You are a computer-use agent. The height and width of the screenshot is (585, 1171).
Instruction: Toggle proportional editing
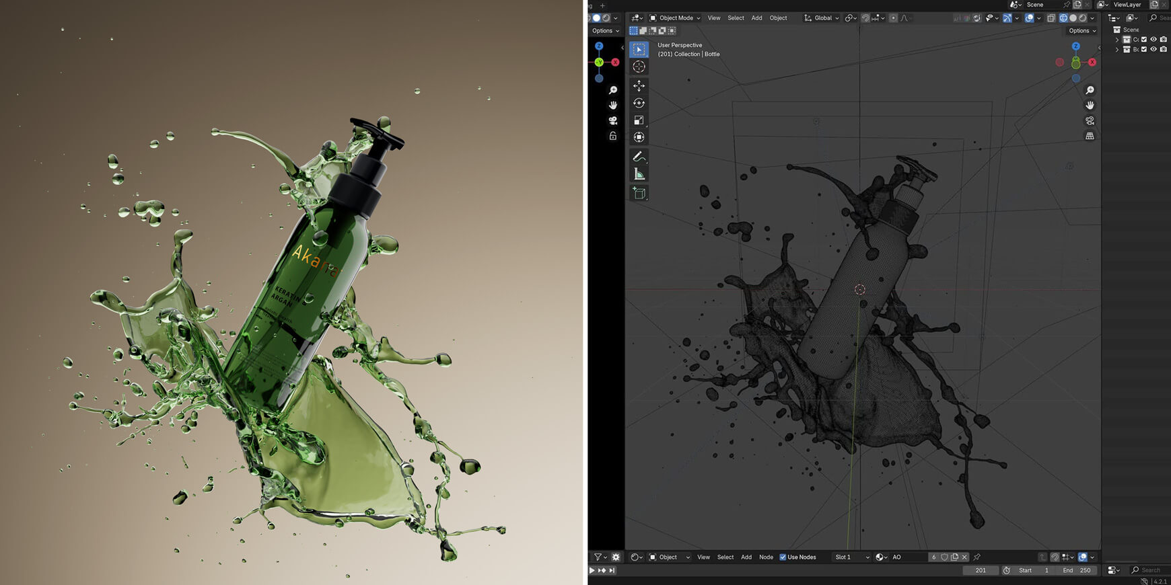893,18
